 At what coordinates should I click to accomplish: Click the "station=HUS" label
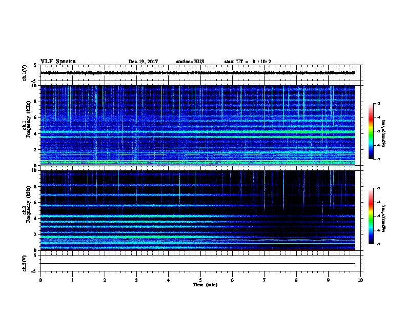pos(190,62)
